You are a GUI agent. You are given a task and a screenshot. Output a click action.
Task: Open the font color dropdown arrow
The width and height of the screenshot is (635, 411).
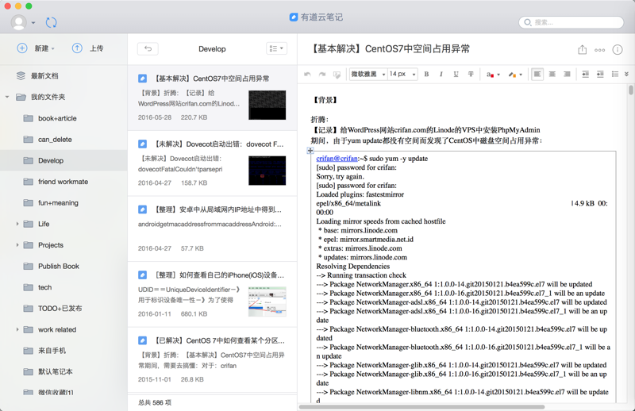[x=498, y=75]
